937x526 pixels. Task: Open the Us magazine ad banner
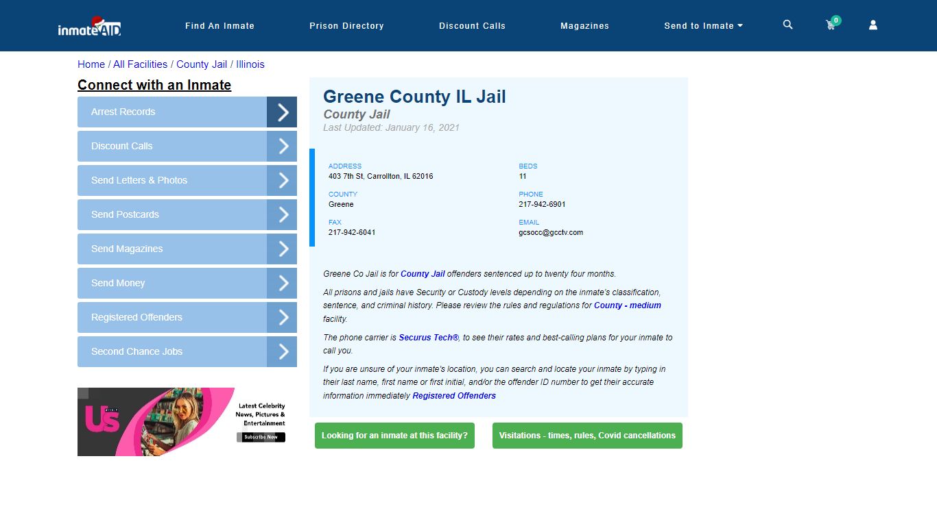pos(187,422)
